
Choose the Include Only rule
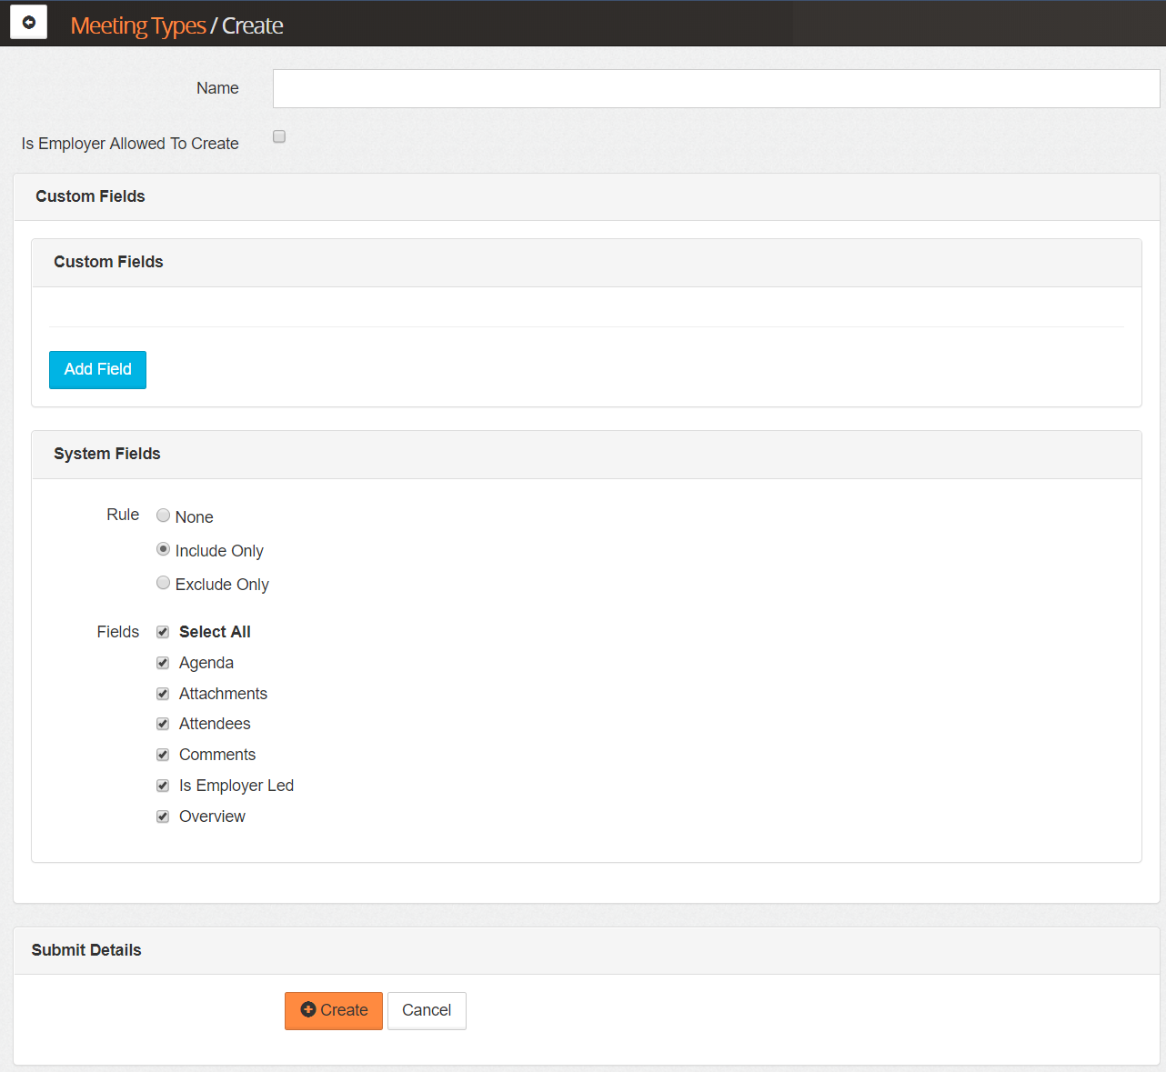point(164,549)
